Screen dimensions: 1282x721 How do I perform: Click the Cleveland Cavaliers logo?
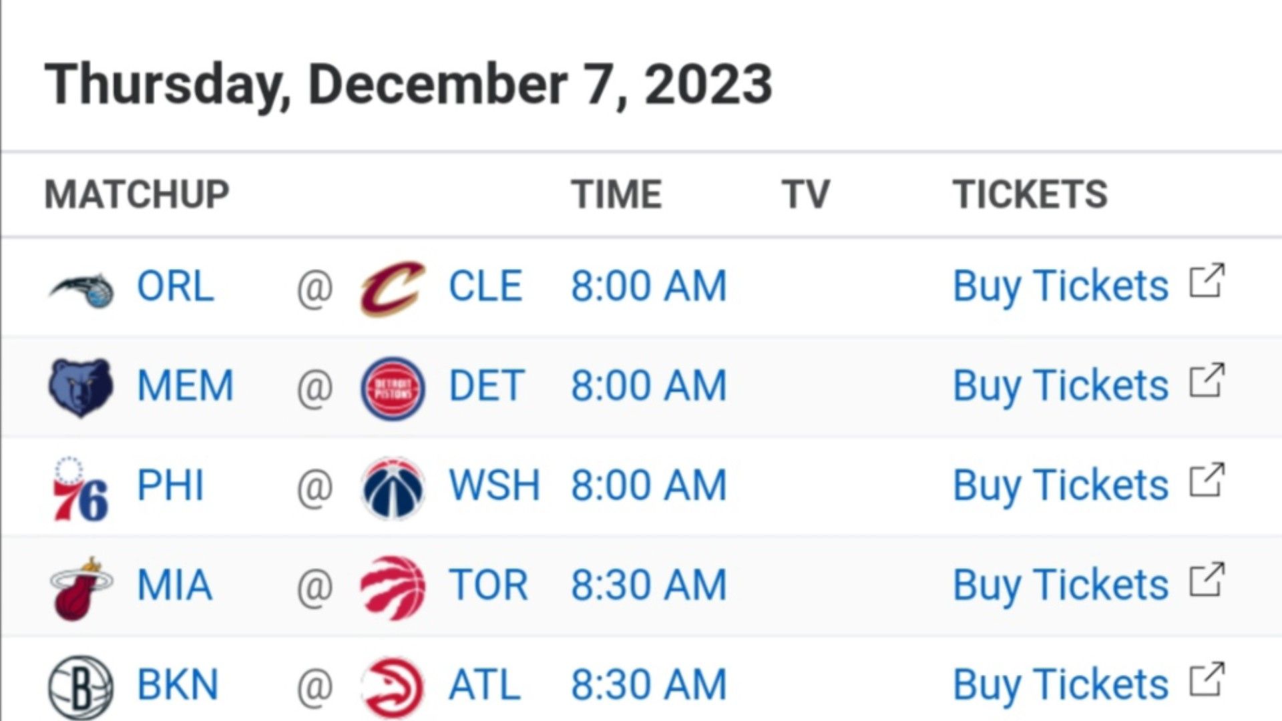(x=393, y=288)
